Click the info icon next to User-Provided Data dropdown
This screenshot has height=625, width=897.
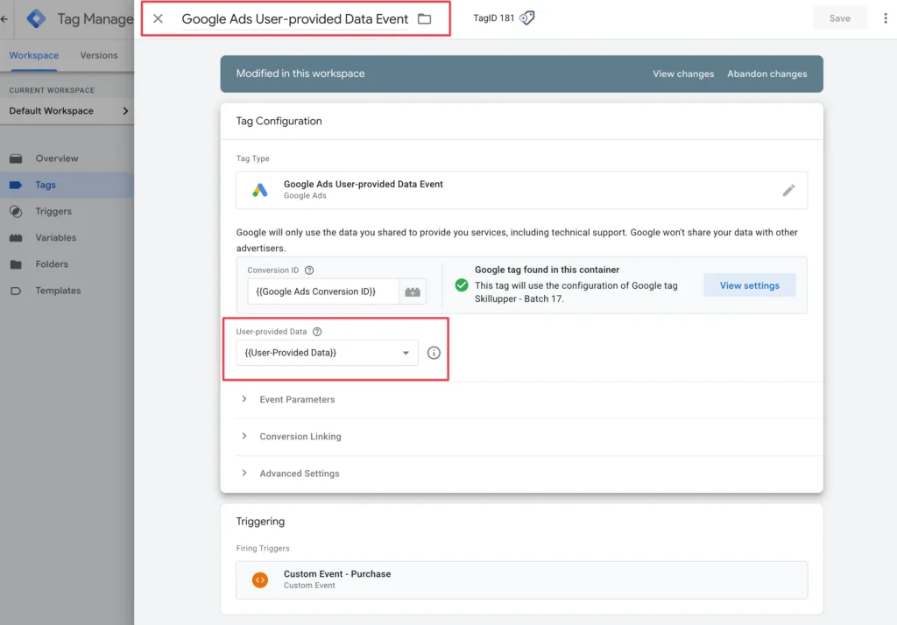434,353
